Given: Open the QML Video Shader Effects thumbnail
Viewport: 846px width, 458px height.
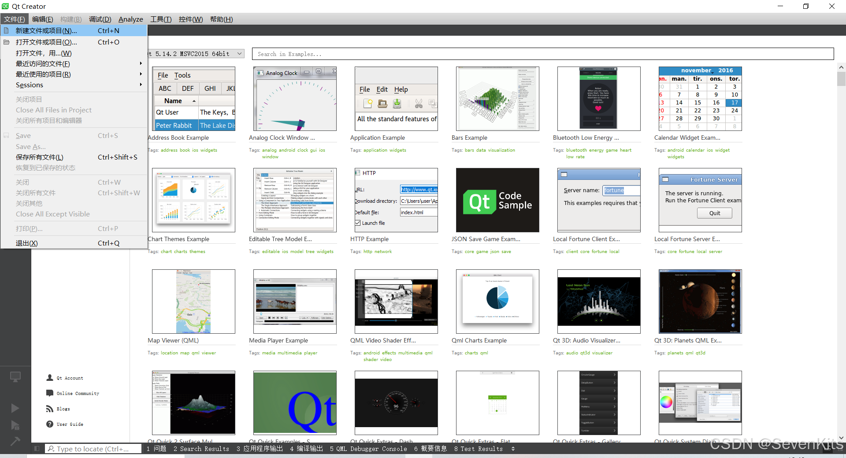Looking at the screenshot, I should pyautogui.click(x=396, y=302).
